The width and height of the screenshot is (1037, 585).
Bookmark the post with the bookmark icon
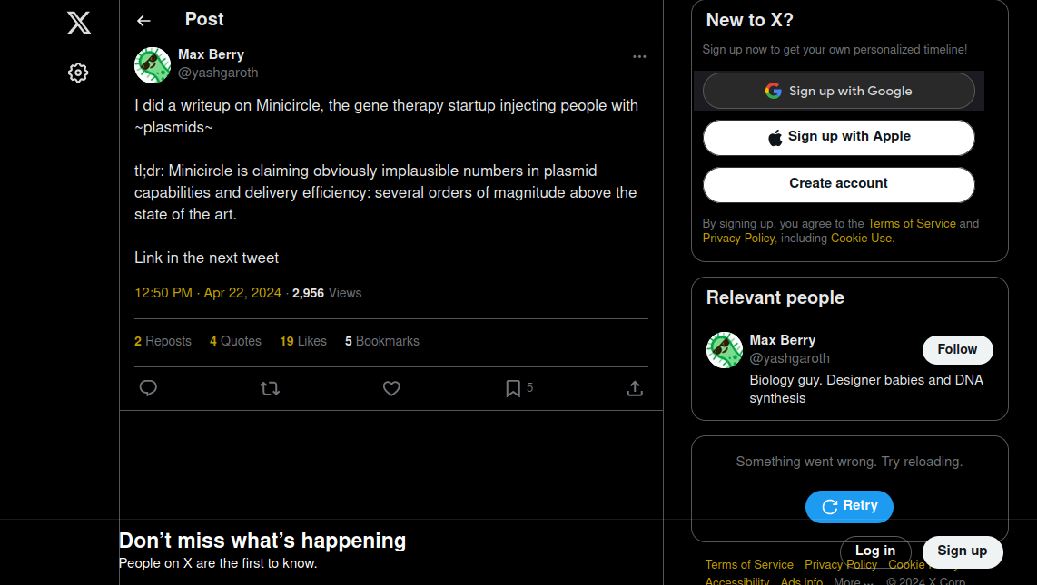[512, 388]
